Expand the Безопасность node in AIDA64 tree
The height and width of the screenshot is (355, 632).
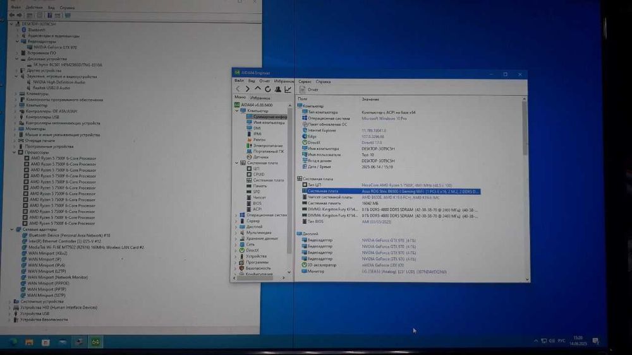click(x=236, y=268)
